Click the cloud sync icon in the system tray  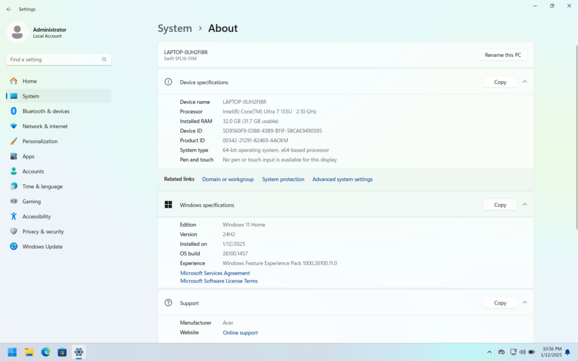pyautogui.click(x=501, y=352)
